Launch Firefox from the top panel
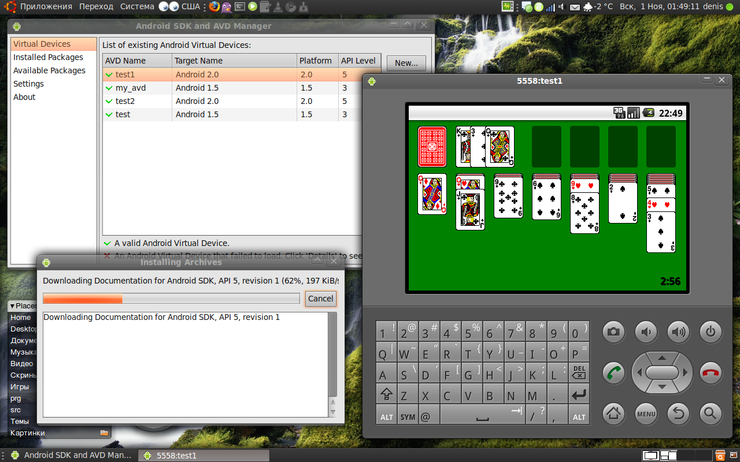 point(214,7)
